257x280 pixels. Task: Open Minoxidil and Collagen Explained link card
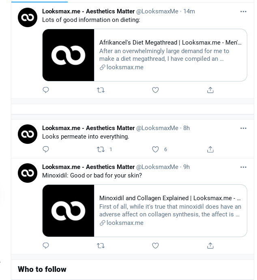pos(170,211)
